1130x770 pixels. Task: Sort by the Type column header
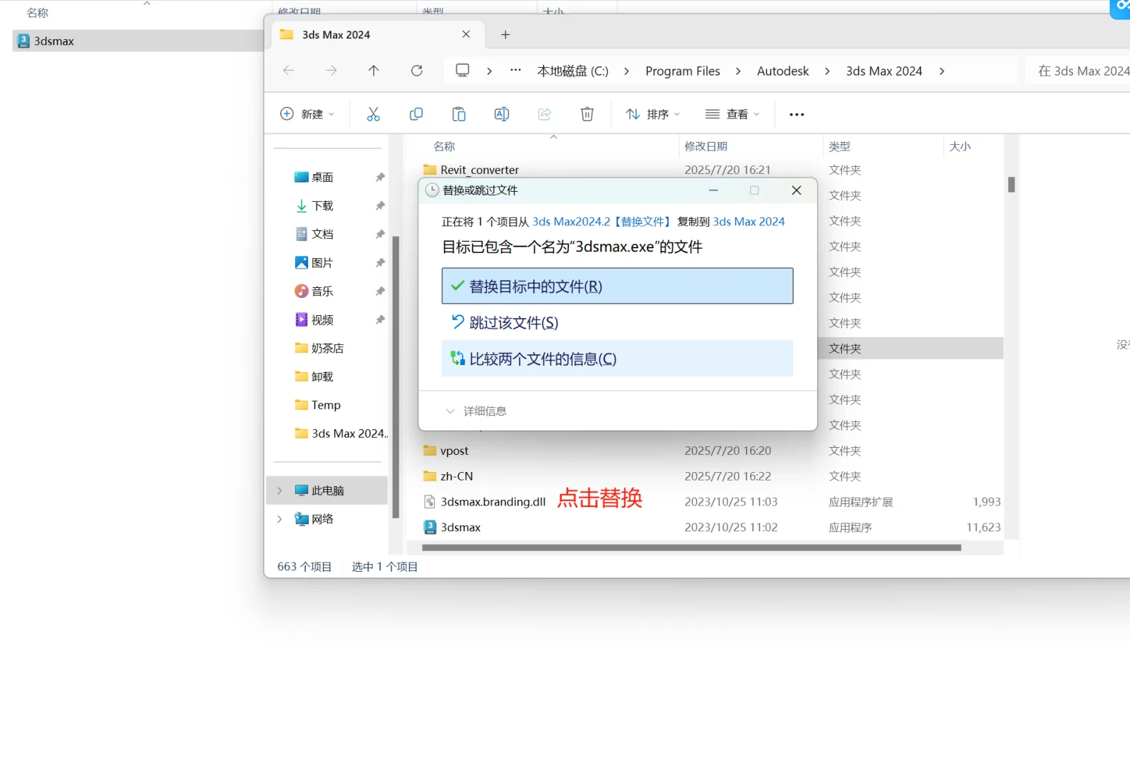click(x=839, y=146)
